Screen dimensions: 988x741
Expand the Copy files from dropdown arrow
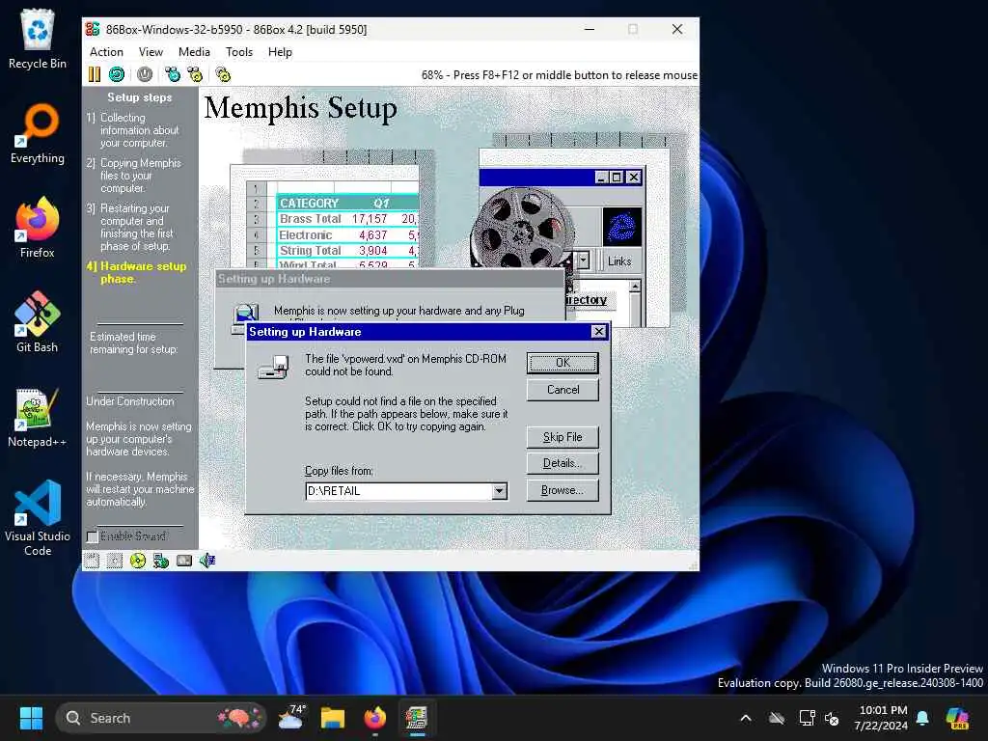tap(499, 491)
